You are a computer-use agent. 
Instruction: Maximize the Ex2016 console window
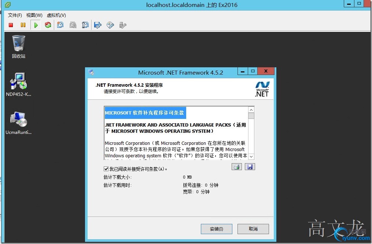click(359, 4)
